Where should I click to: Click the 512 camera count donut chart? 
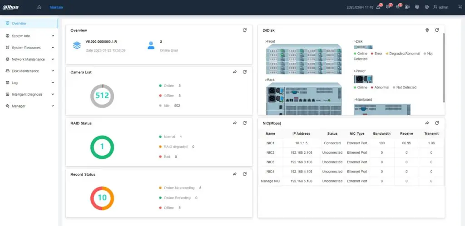(x=102, y=96)
